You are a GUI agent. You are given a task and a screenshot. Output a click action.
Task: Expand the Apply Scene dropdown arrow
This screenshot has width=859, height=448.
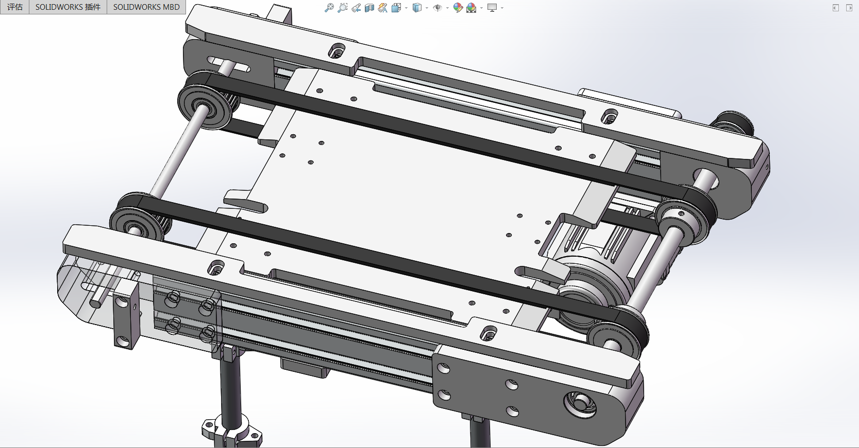click(481, 8)
